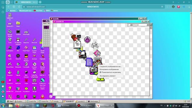Viewport: 192px width, 108px height.
Task: Launch the Trojan red bug icon
Action: point(26,81)
